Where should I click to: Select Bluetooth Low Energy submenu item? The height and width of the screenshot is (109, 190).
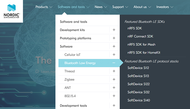click(x=80, y=63)
